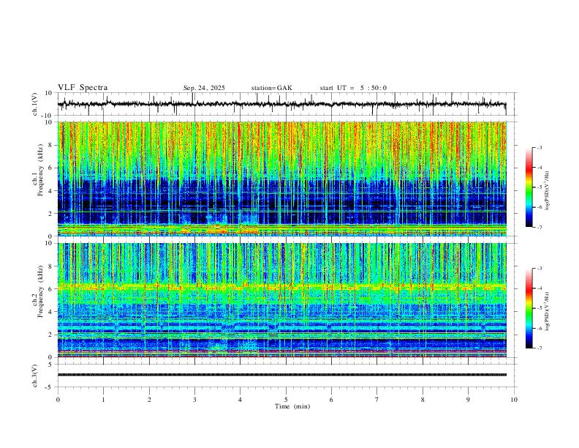Select the "start UT = 5 :50: 0" text
This screenshot has width=579, height=448.
[x=353, y=88]
